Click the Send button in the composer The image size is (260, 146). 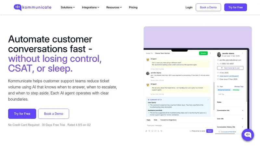[x=210, y=131]
